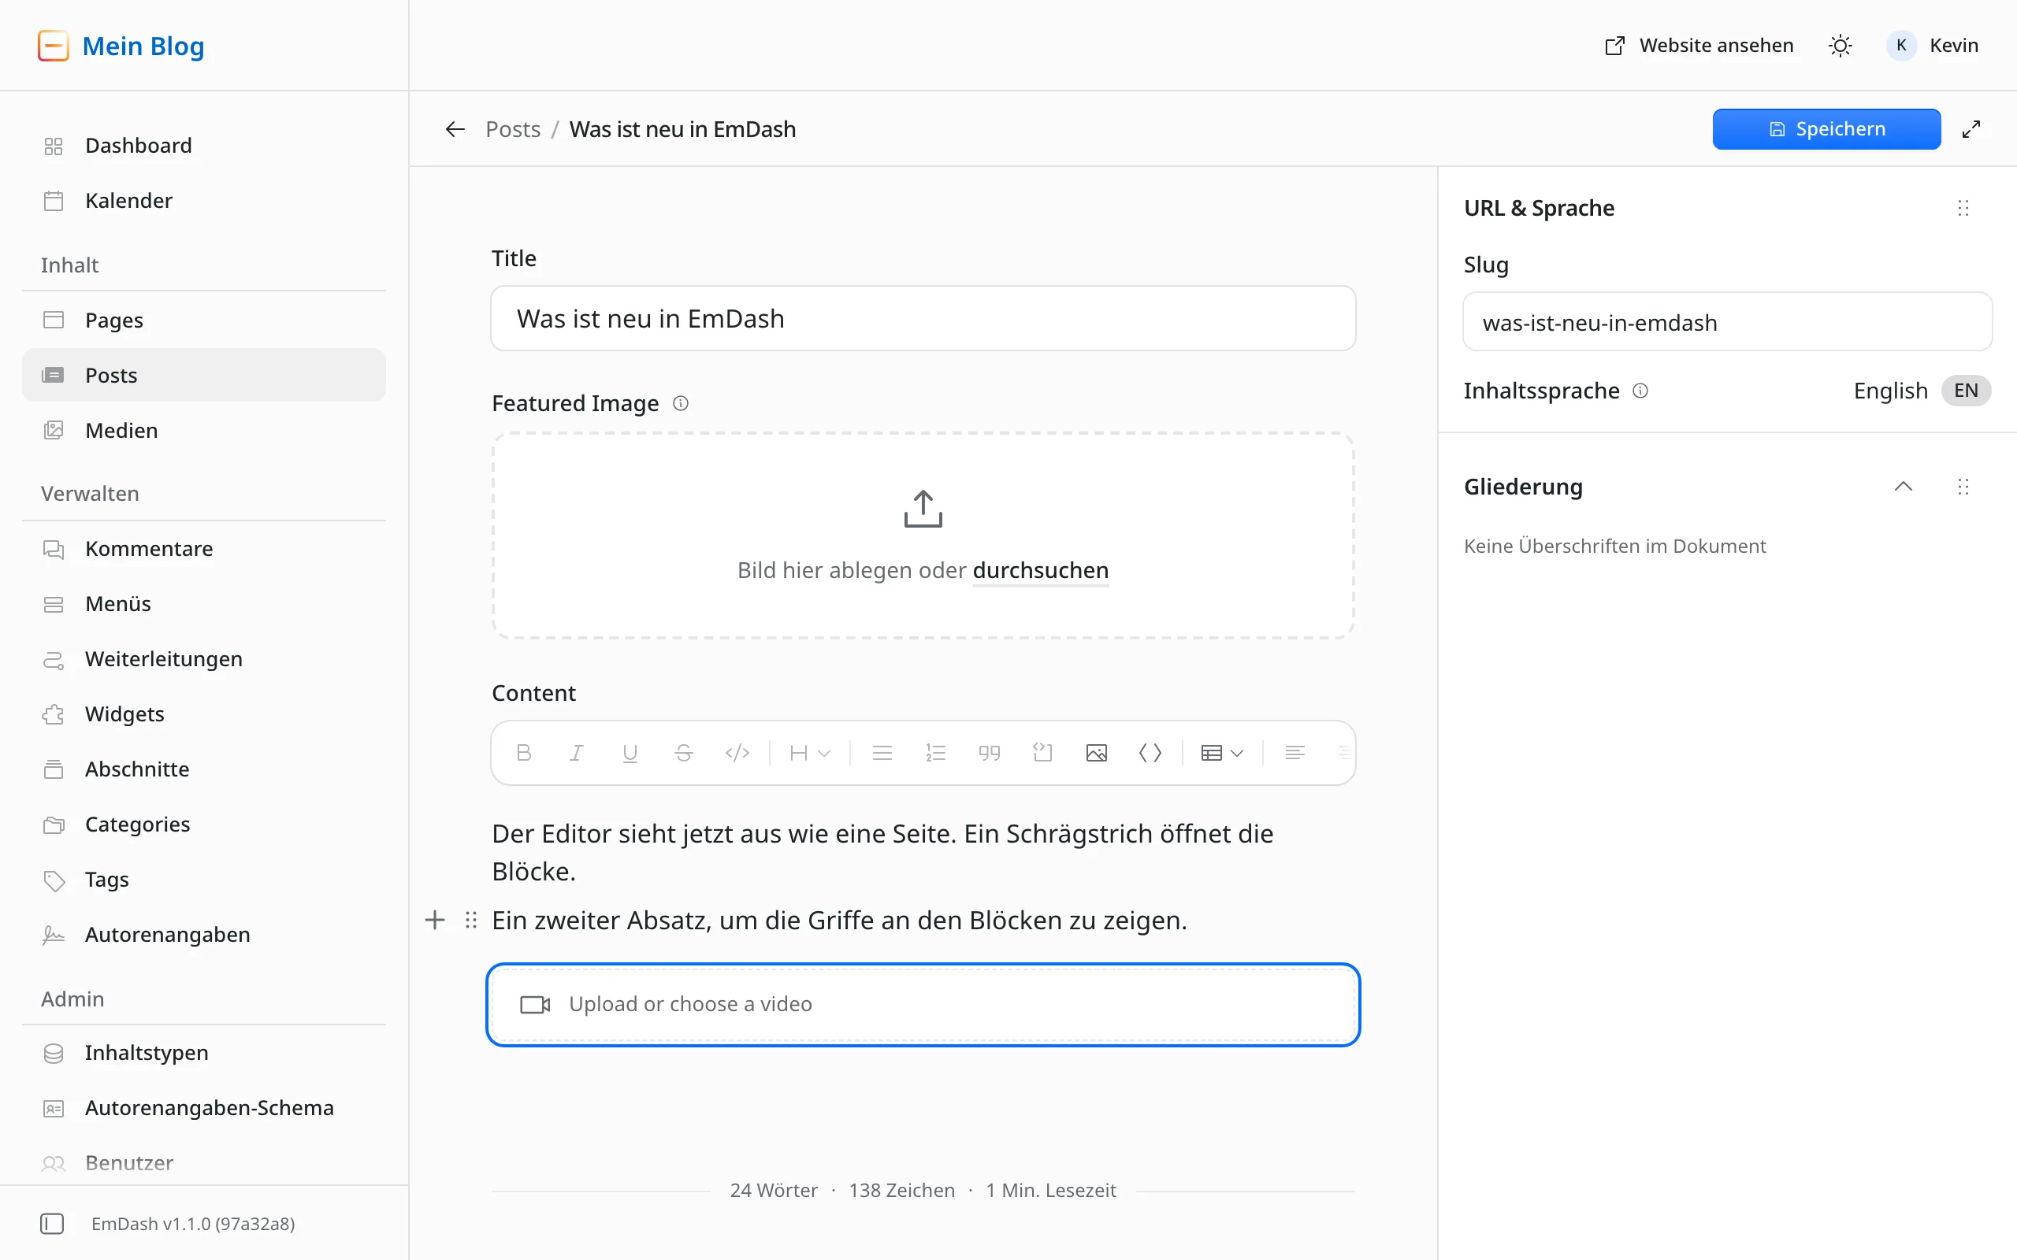The image size is (2017, 1260).
Task: Click the angle brackets embed icon
Action: 1150,754
